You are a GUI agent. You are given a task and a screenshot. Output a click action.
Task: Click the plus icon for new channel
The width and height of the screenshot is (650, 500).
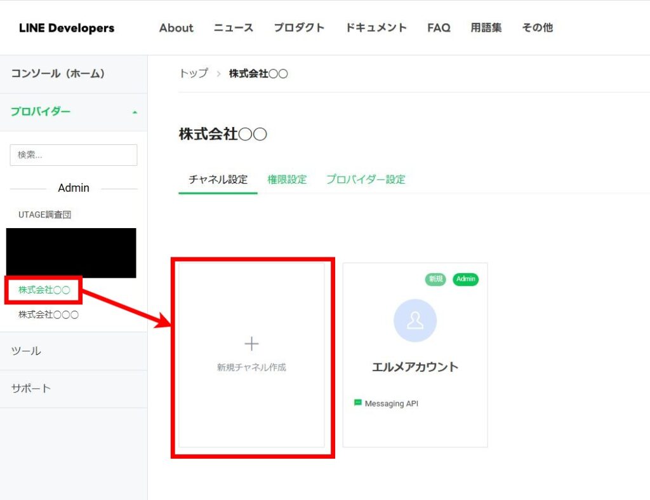(x=251, y=344)
